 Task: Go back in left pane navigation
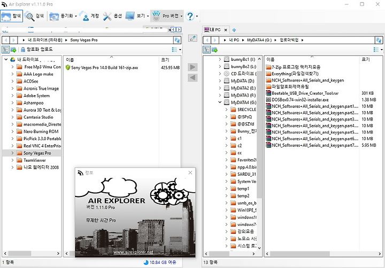point(6,40)
